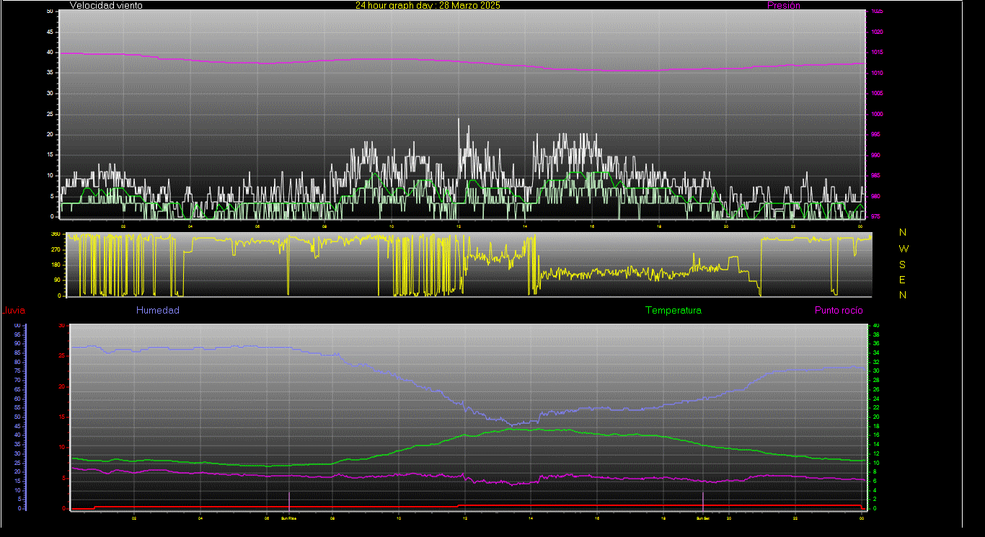Select the blue 'Humedad' label
Image resolution: width=985 pixels, height=537 pixels.
click(x=157, y=310)
